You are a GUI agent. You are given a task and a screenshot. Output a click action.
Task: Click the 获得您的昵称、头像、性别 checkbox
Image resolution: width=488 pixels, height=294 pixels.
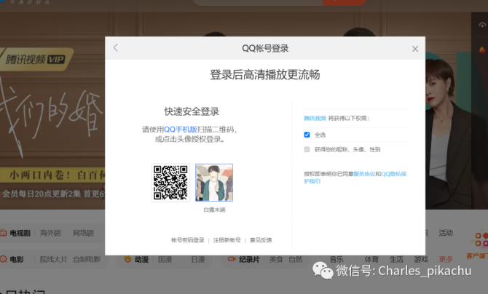(x=307, y=149)
